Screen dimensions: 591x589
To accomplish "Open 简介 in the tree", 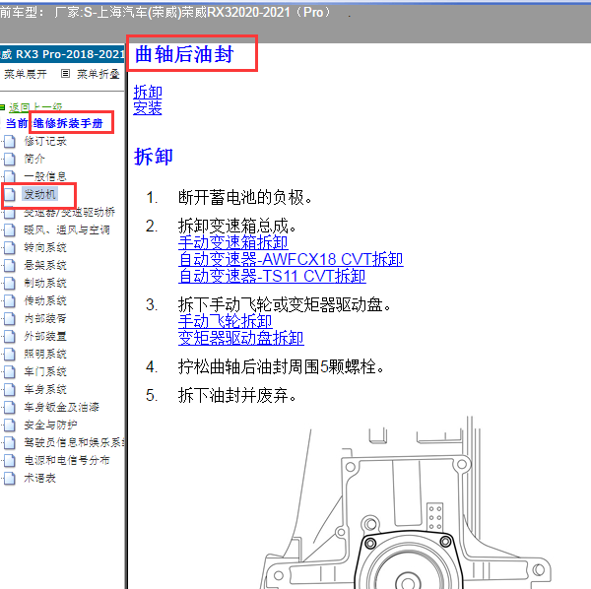I will point(34,159).
